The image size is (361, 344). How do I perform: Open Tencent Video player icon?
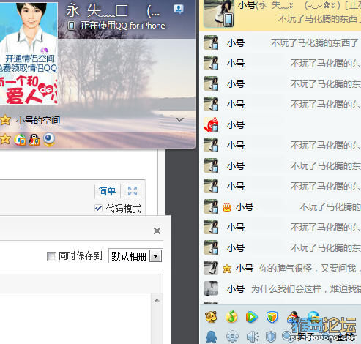click(x=251, y=317)
